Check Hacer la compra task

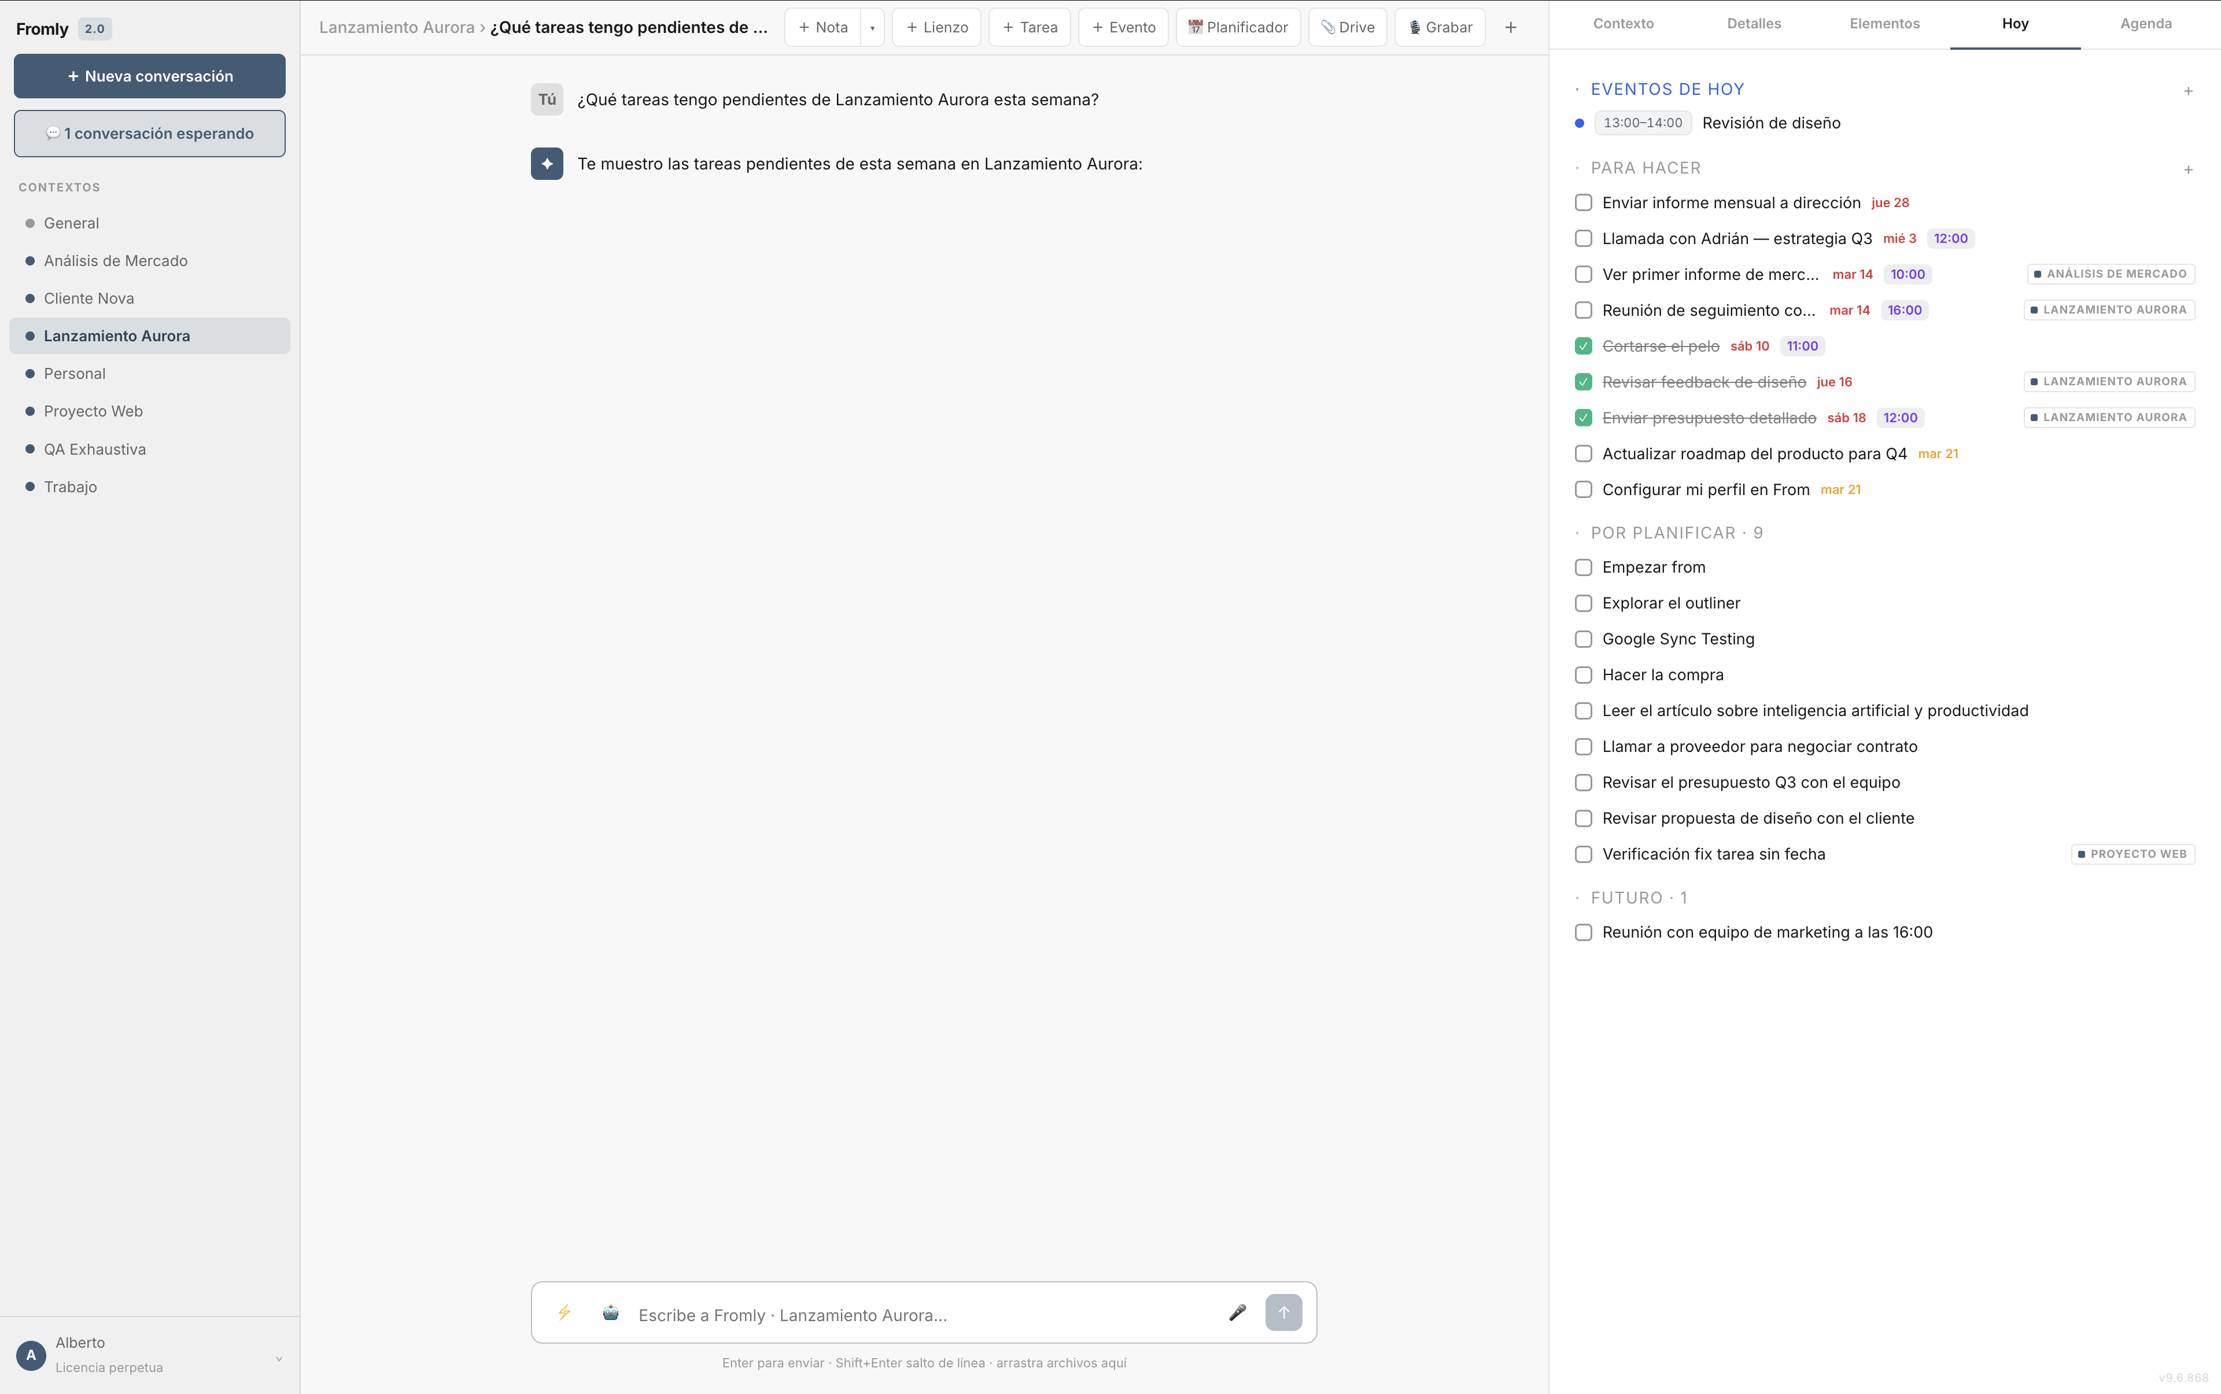tap(1583, 675)
